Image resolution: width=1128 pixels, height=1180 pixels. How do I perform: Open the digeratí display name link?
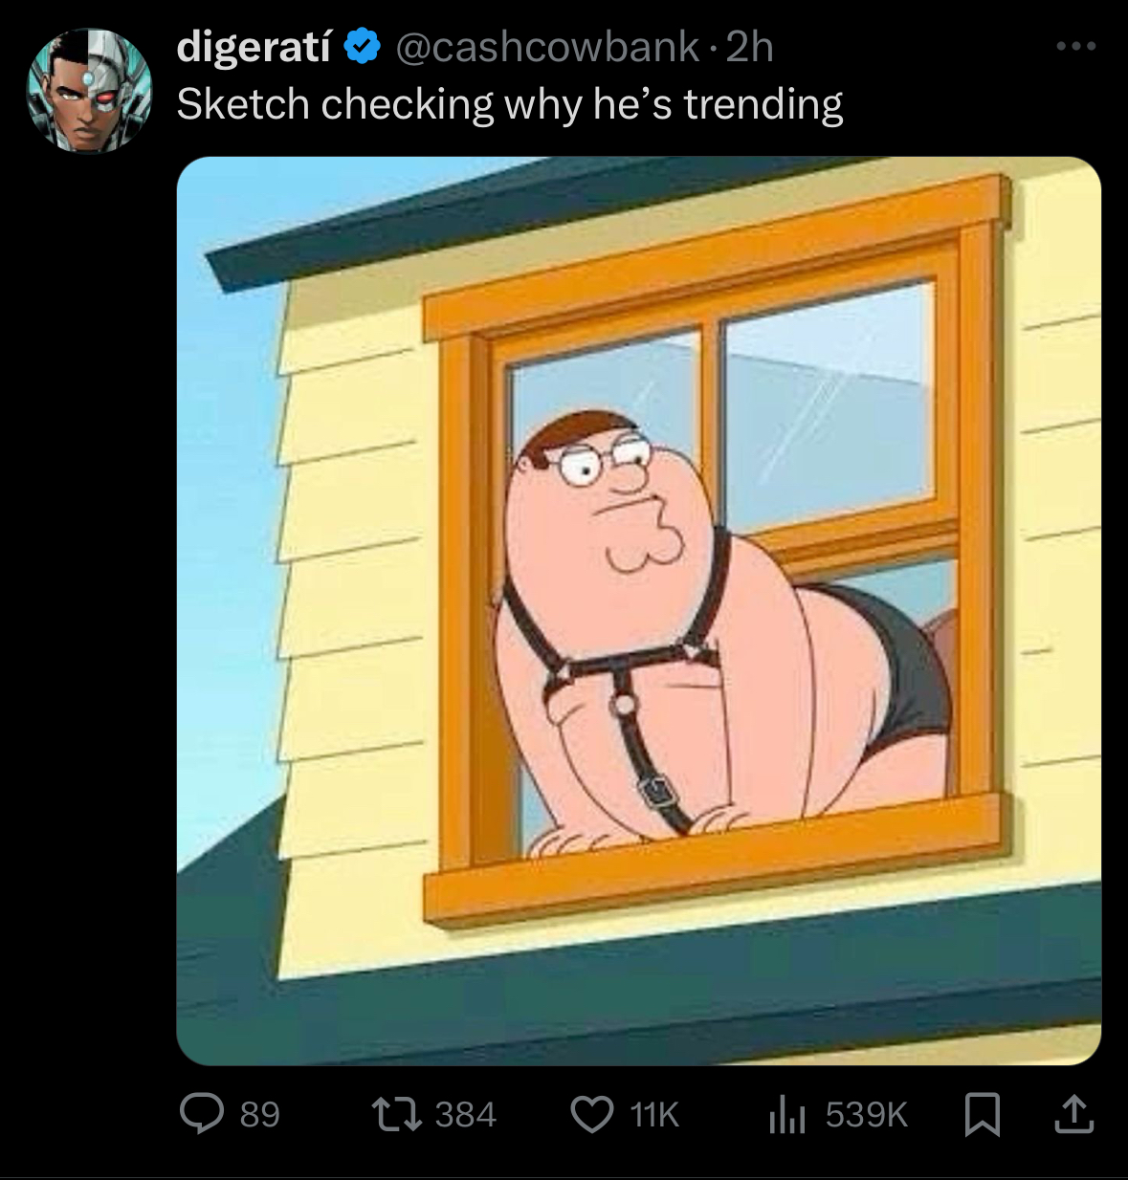pyautogui.click(x=254, y=47)
